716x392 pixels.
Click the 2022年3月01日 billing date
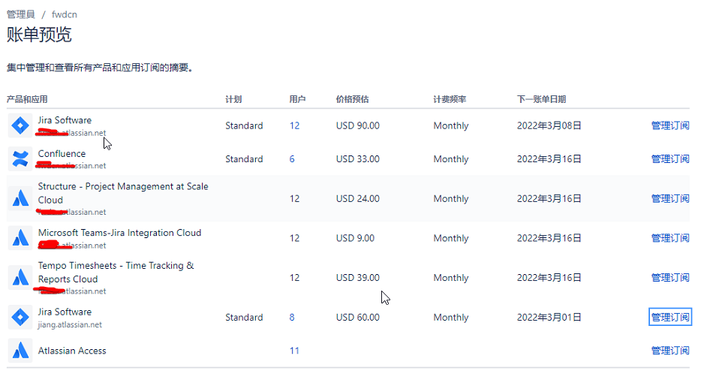[x=549, y=317]
